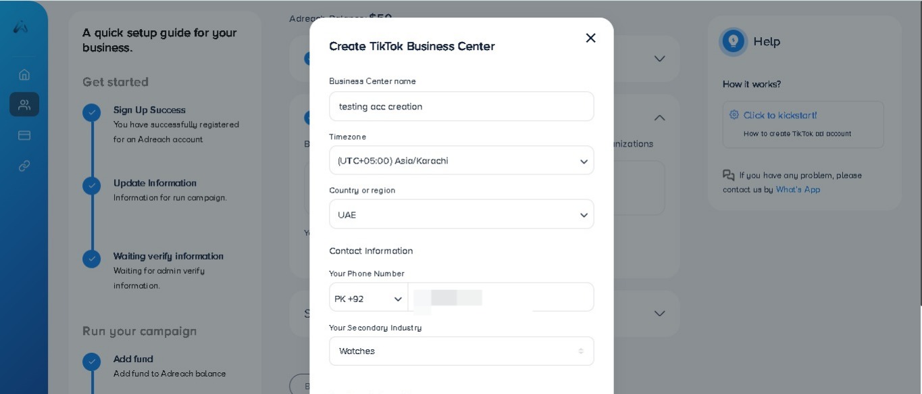This screenshot has width=922, height=394.
Task: Open the Secondary Industry Watches selector
Action: pos(461,351)
